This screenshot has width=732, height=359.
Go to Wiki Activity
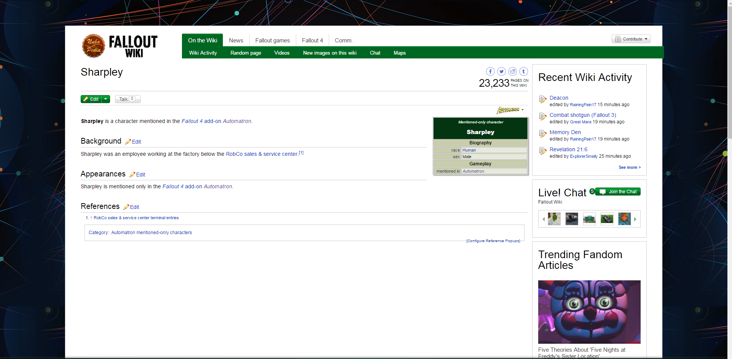coord(203,53)
